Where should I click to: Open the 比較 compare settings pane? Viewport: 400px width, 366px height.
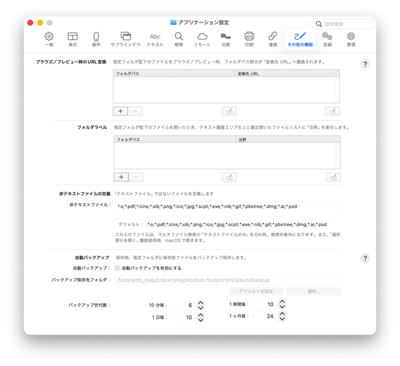[226, 39]
